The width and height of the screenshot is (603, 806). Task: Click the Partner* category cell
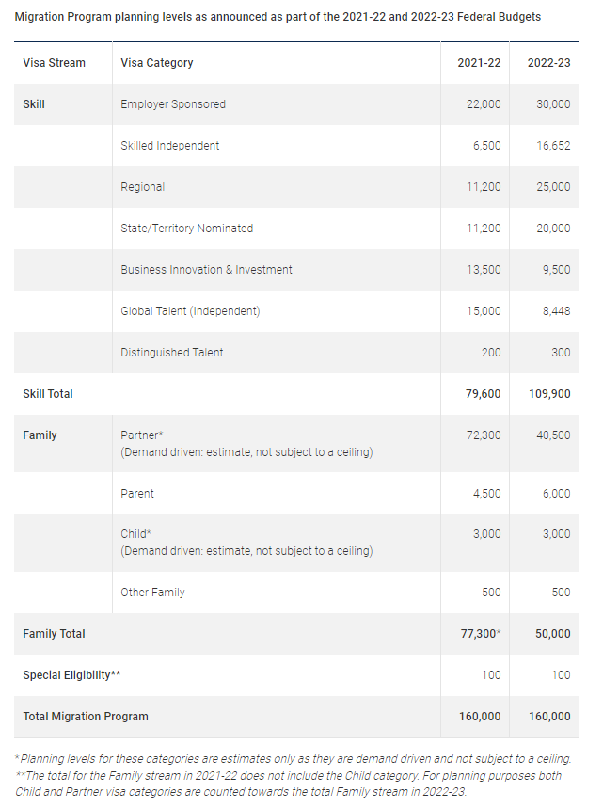click(142, 435)
